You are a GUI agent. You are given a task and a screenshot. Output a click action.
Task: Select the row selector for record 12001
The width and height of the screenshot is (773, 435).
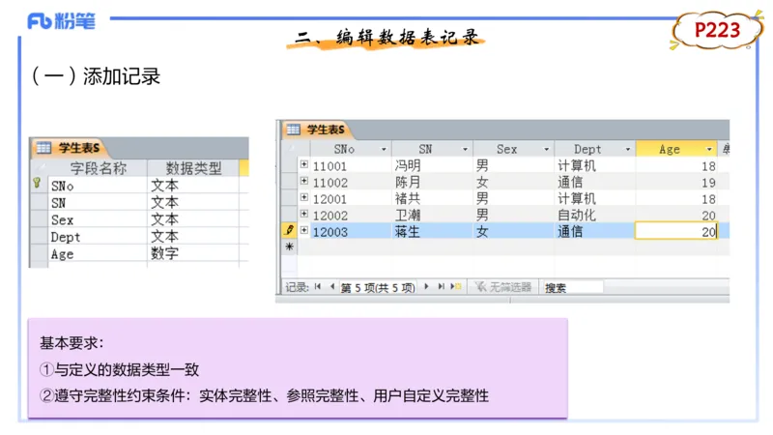click(289, 198)
